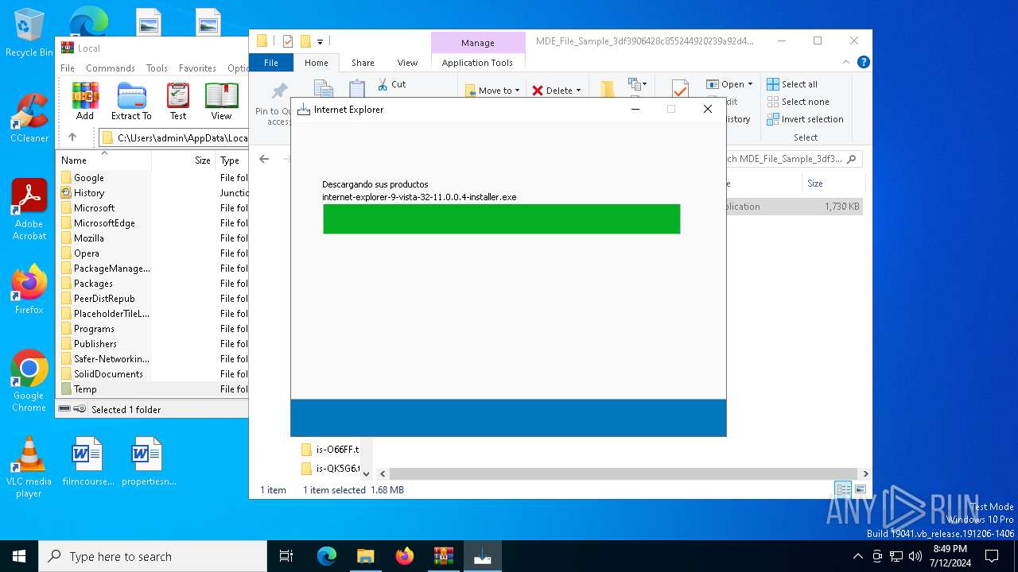The image size is (1018, 572).
Task: Open the VLC media player shortcut
Action: pos(29,467)
